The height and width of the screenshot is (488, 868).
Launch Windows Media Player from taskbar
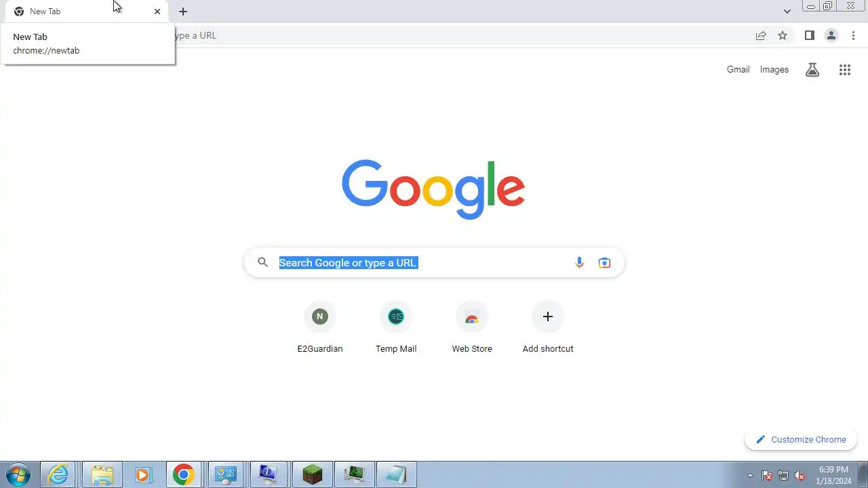click(143, 474)
